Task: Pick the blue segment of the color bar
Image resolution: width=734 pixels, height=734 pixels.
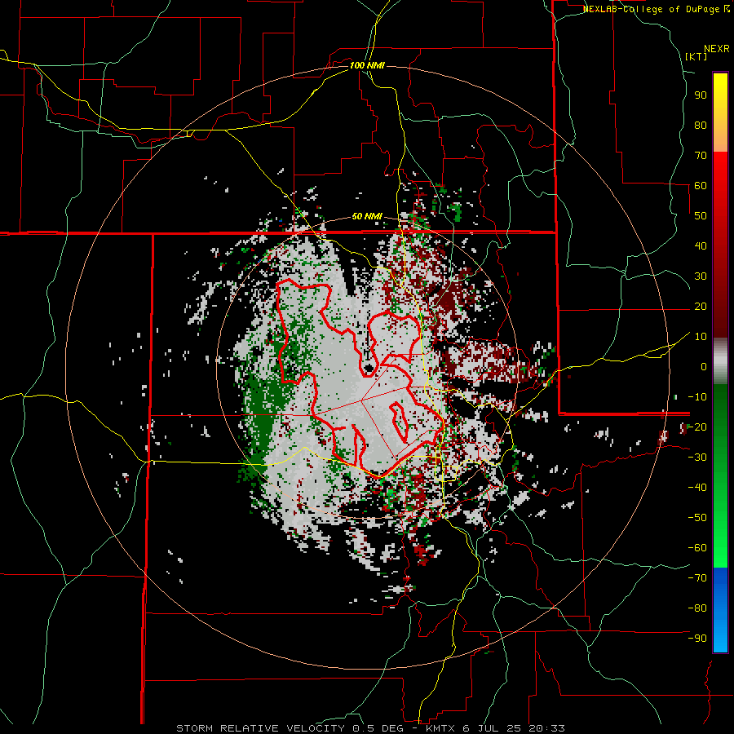Action: (x=720, y=610)
